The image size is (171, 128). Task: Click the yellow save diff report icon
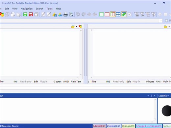pyautogui.click(x=55, y=14)
